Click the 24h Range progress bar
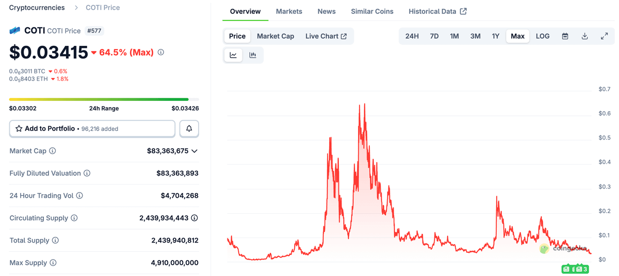The image size is (619, 276). (104, 99)
